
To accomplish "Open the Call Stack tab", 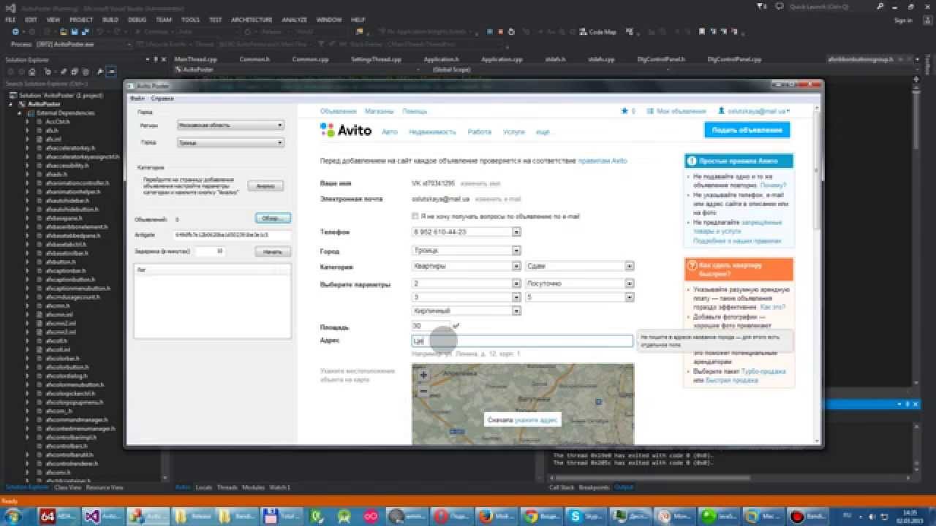I will (x=562, y=487).
